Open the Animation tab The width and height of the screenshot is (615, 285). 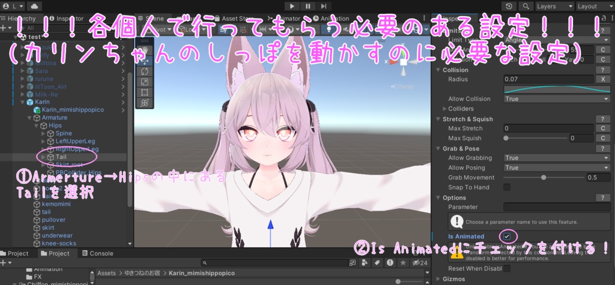click(332, 19)
